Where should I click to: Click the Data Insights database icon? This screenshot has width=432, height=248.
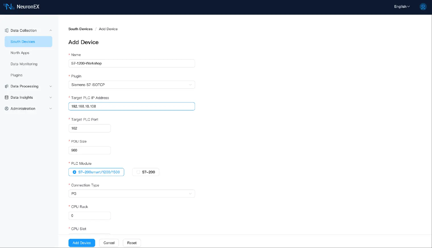coord(7,97)
